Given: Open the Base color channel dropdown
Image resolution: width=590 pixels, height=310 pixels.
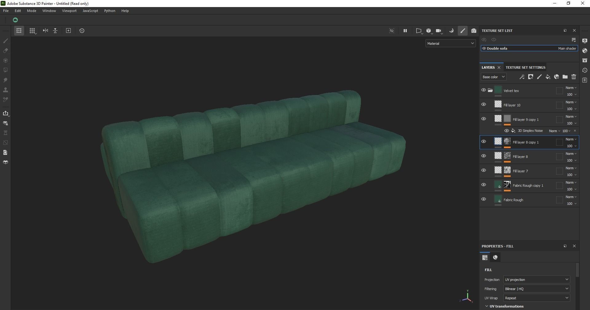Looking at the screenshot, I should click(493, 77).
